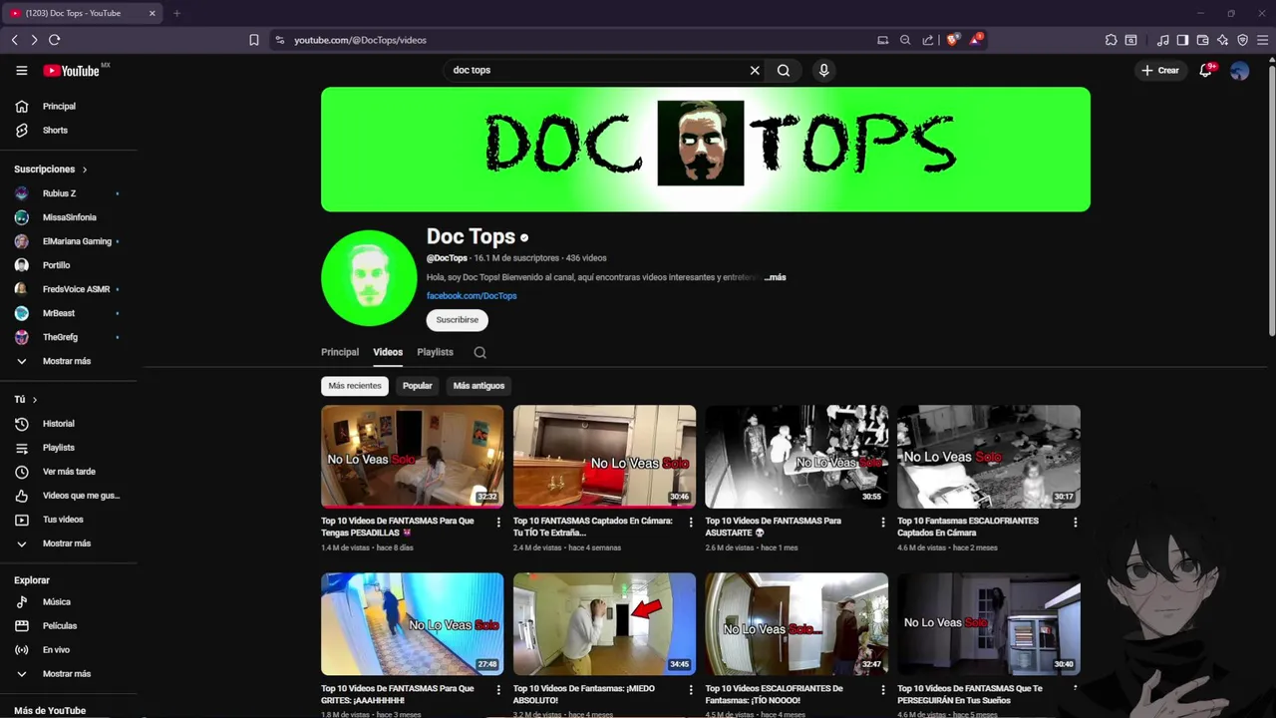Select the Más antiguos filter chip
1276x718 pixels.
point(478,386)
